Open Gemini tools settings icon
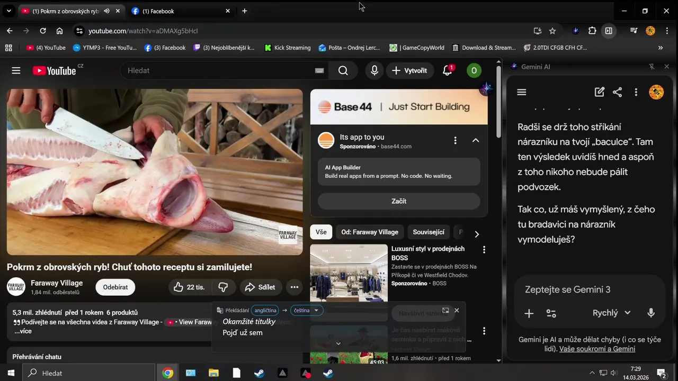678x381 pixels. click(x=551, y=313)
